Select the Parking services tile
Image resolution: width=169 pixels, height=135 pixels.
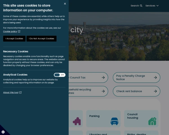[103, 118]
